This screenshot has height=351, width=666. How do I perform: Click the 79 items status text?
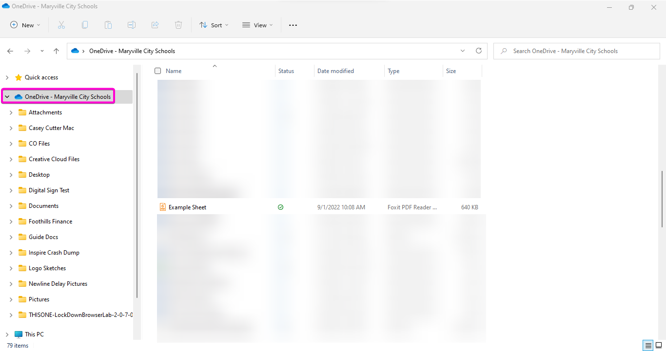pyautogui.click(x=18, y=346)
